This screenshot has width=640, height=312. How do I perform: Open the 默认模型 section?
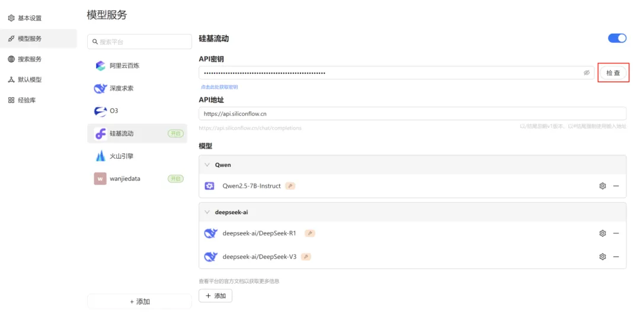[x=39, y=79]
